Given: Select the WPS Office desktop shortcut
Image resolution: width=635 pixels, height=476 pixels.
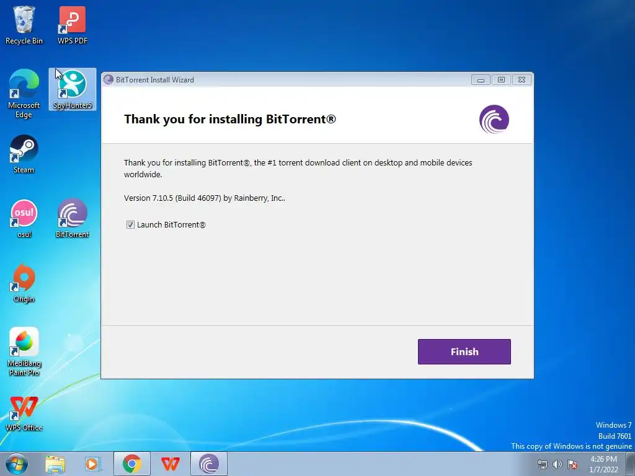Looking at the screenshot, I should 24,413.
